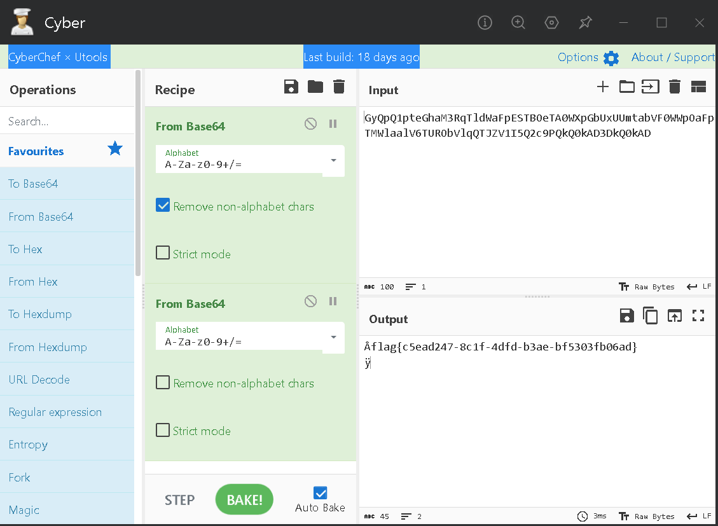Select the To Hex operation
This screenshot has width=718, height=526.
67,249
